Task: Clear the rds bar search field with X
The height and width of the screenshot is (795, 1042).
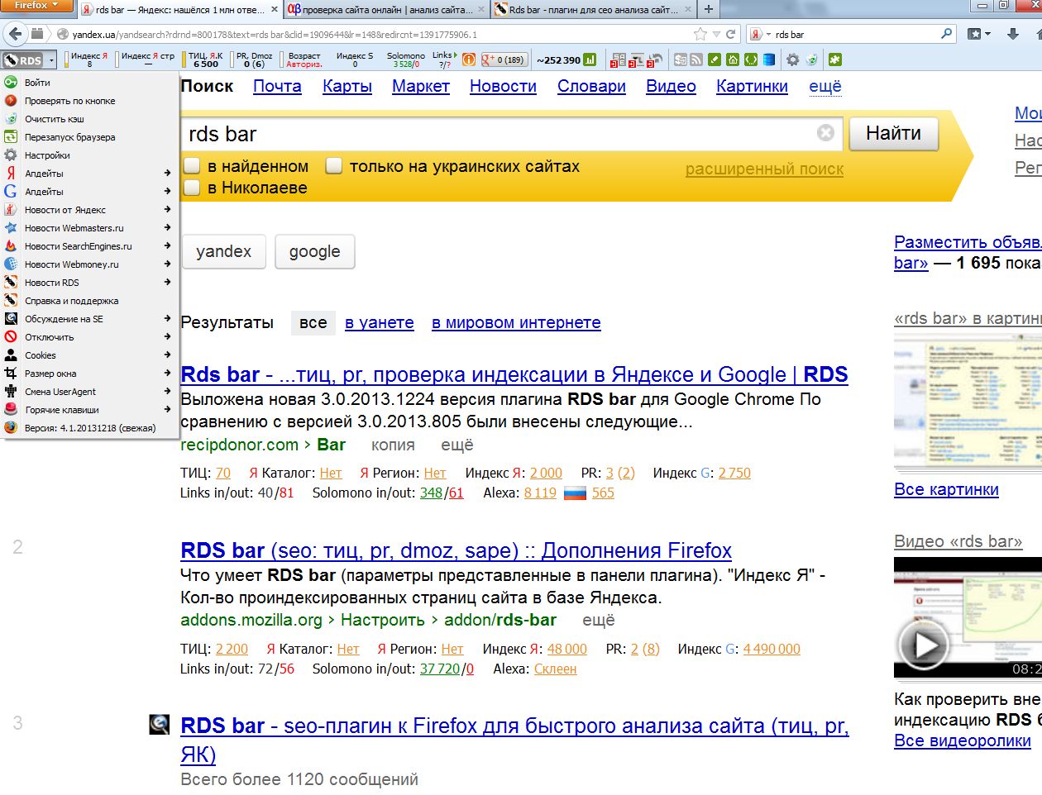Action: [825, 133]
